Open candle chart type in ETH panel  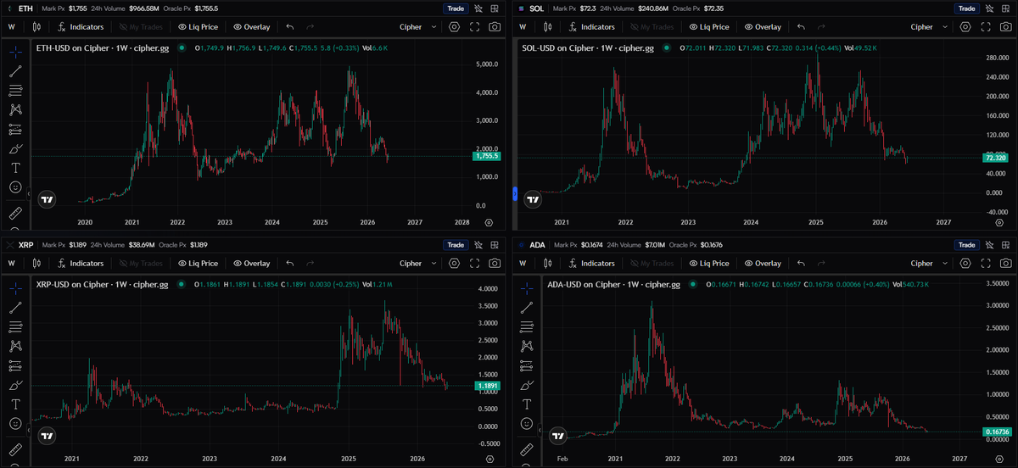(37, 27)
